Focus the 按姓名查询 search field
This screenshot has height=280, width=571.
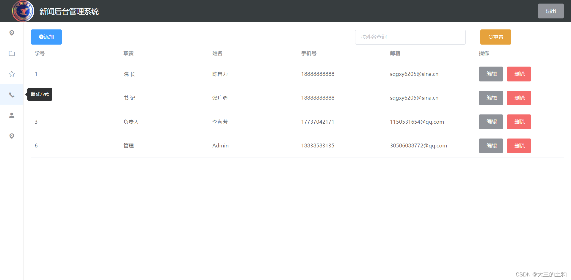(410, 37)
